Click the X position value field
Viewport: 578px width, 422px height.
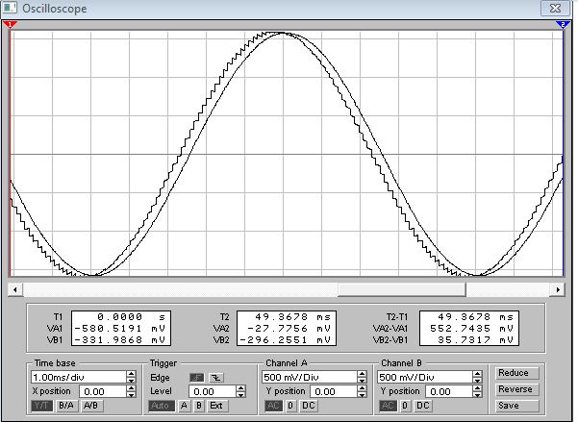(103, 391)
